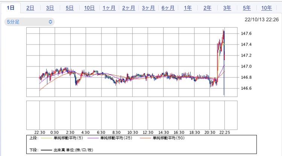
Task: Click the 147.2 price axis label
Action: (x=246, y=55)
